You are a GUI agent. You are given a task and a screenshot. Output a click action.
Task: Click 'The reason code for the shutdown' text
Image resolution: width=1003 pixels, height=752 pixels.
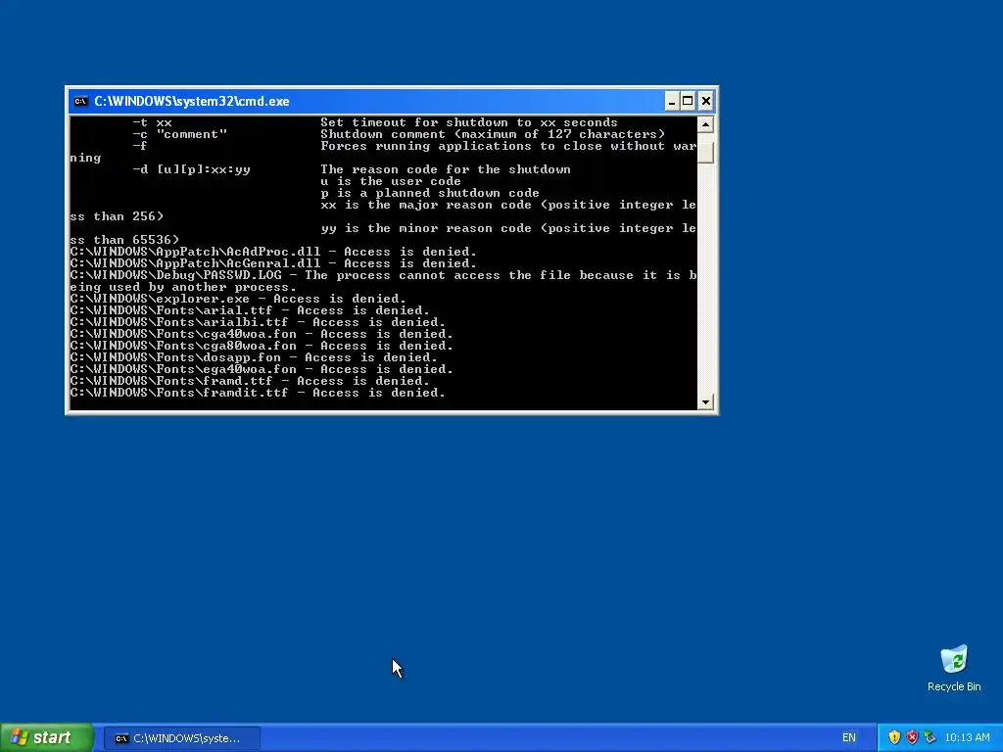(x=446, y=169)
